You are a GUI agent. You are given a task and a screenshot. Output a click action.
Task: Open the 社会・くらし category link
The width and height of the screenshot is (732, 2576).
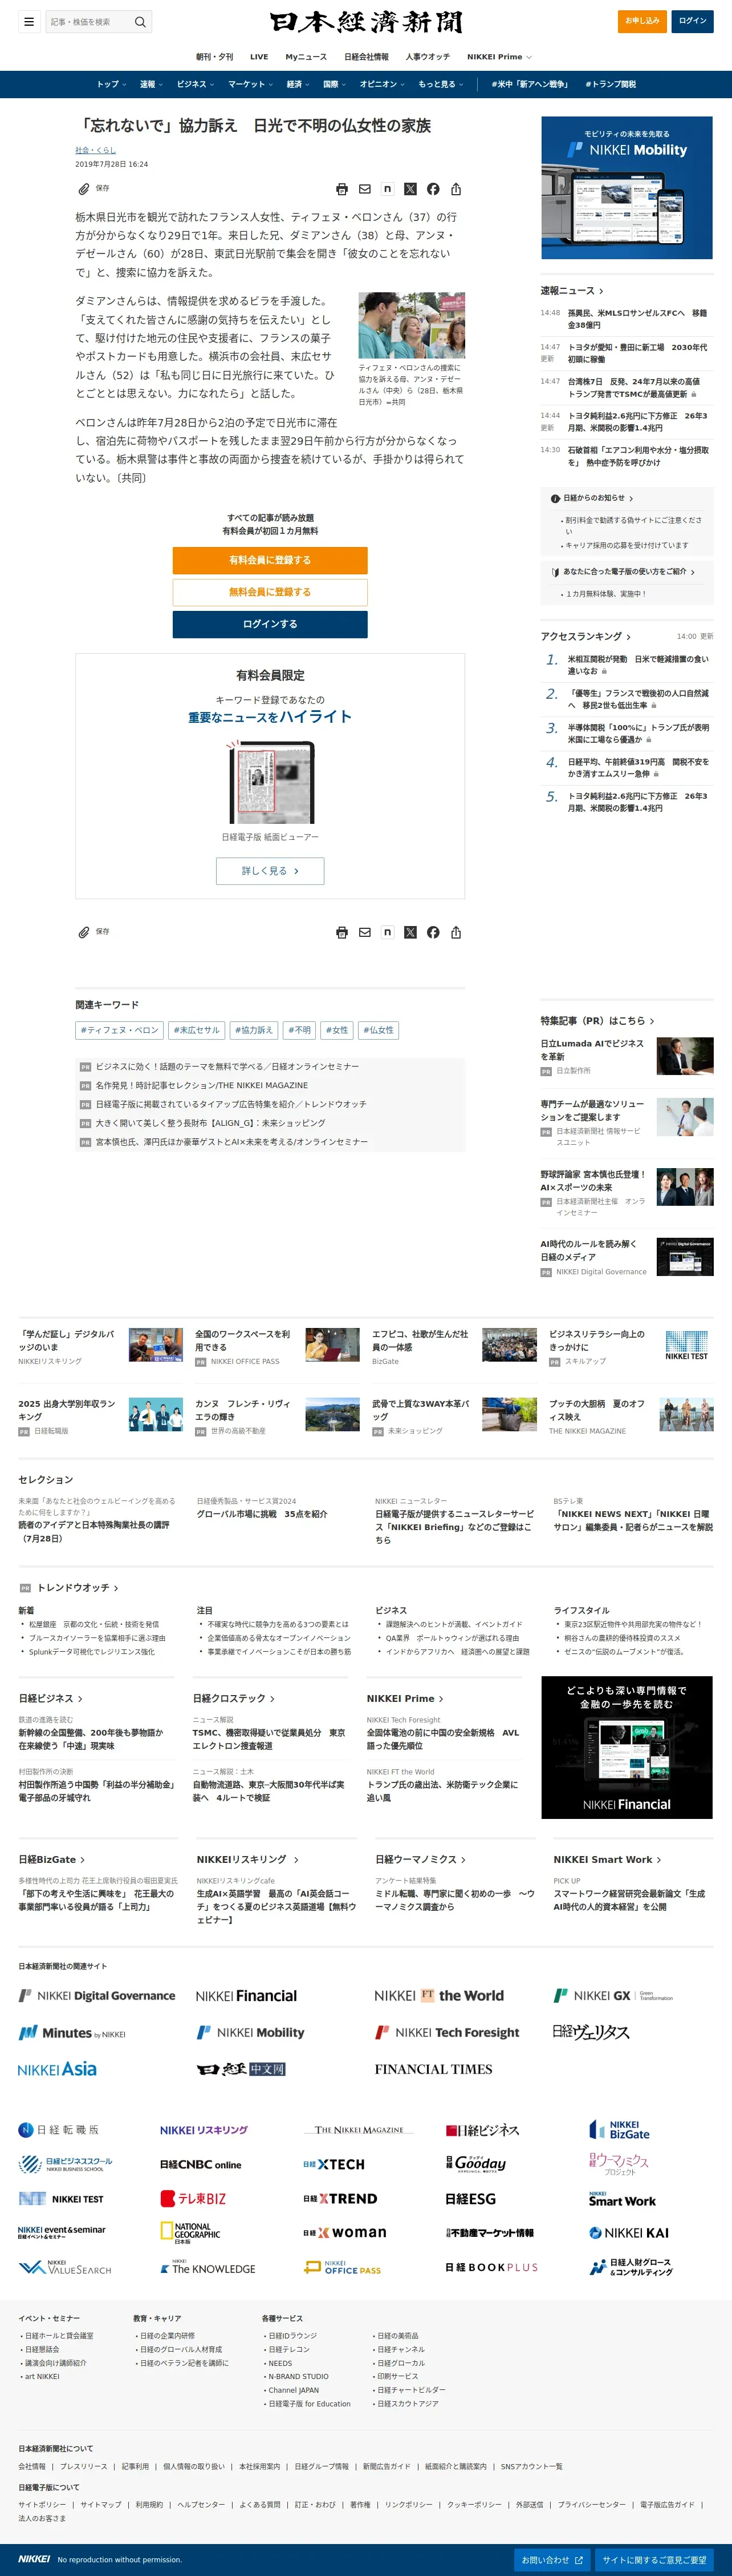[95, 150]
